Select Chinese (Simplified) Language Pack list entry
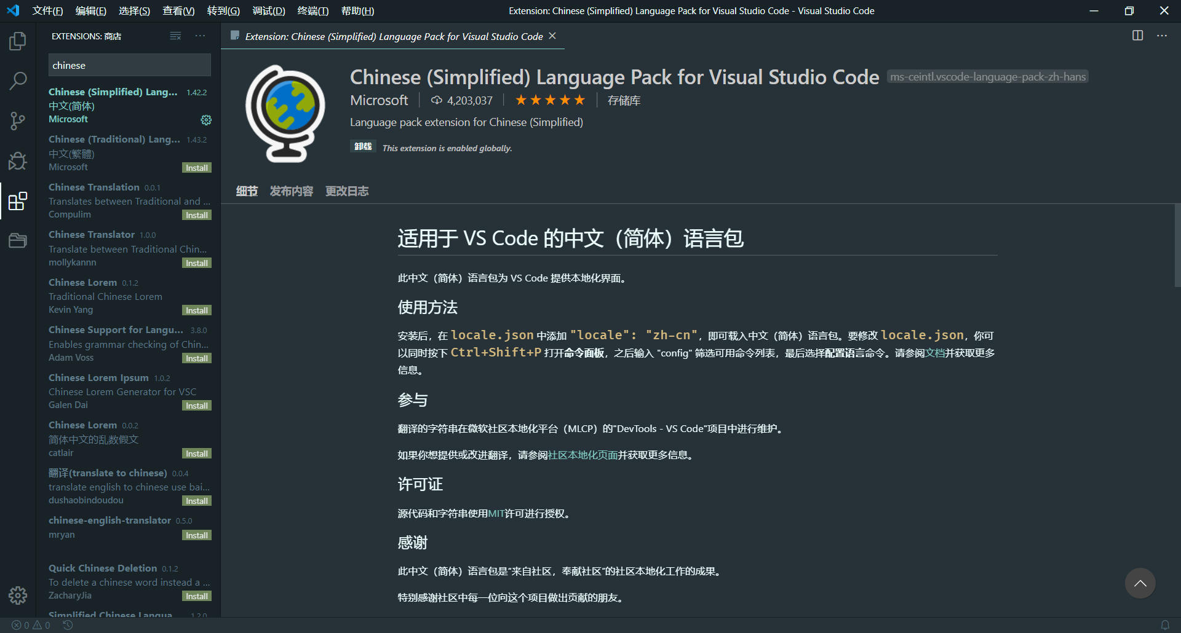1181x633 pixels. point(128,106)
